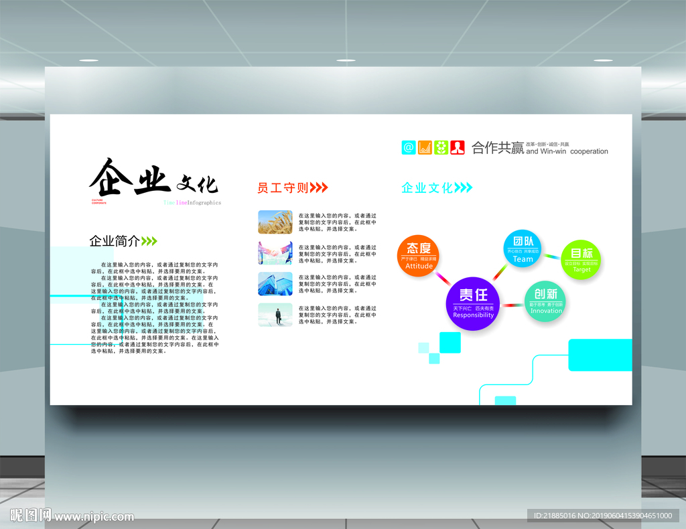
Task: Click the green flower icon
Action: pyautogui.click(x=441, y=147)
